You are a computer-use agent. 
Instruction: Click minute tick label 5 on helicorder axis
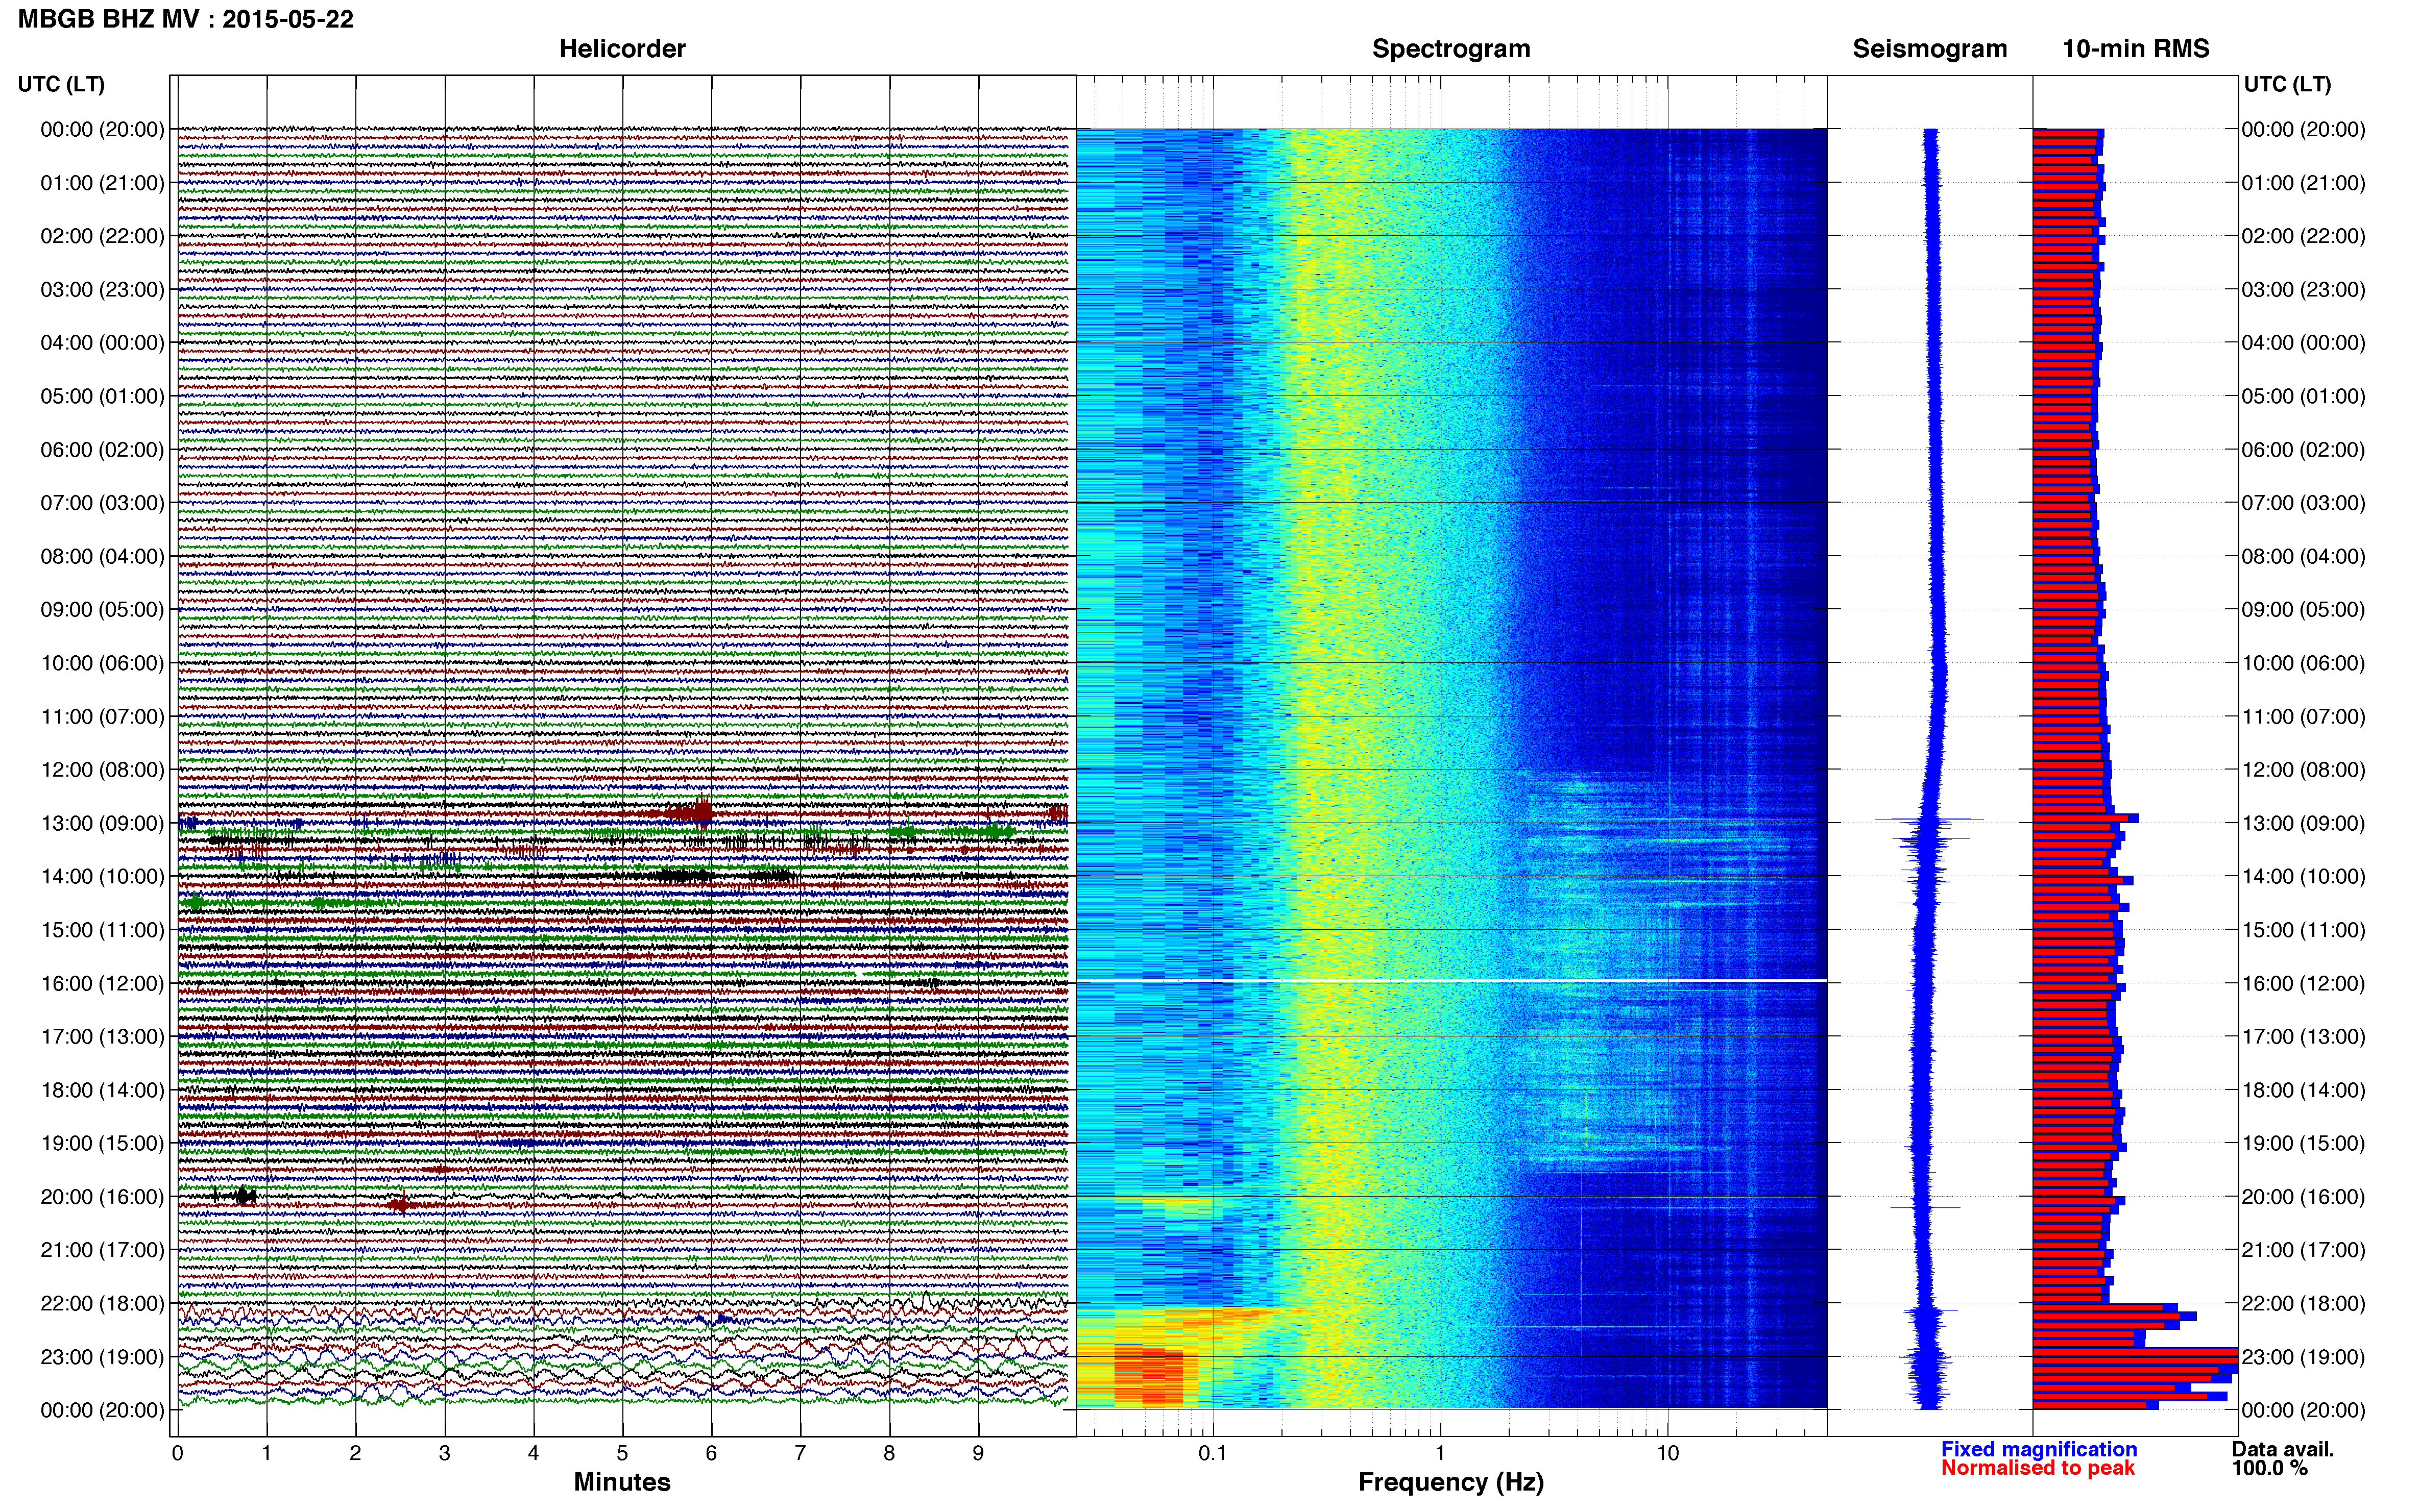(x=622, y=1453)
